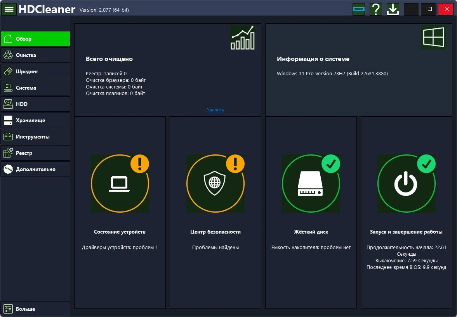Click the computer icon beside Система
This screenshot has width=457, height=317.
(x=8, y=88)
